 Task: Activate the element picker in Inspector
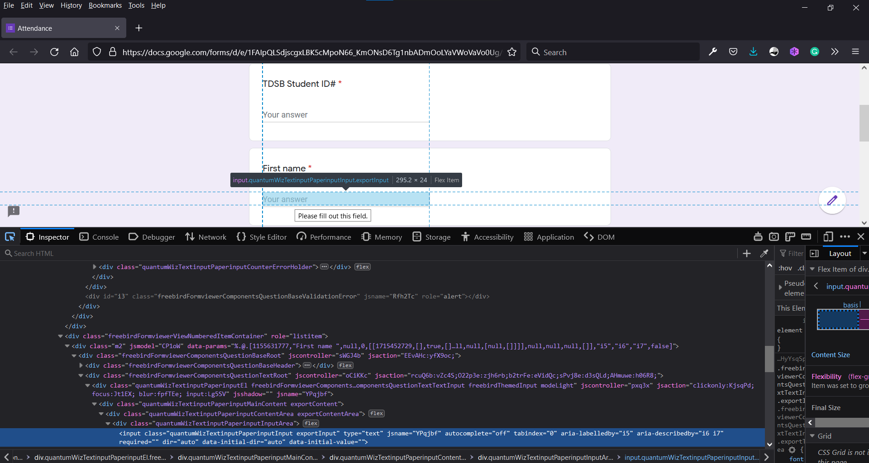pos(10,236)
